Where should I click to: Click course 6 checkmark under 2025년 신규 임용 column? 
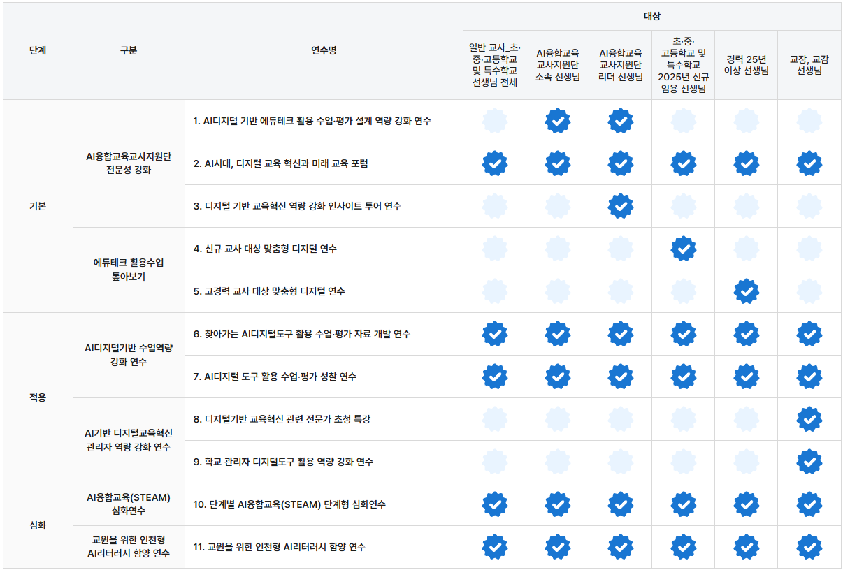tap(683, 334)
